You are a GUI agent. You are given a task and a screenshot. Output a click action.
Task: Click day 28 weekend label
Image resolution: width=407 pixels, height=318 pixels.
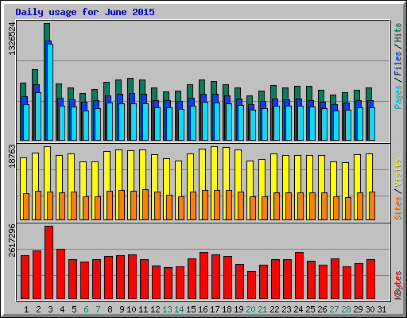tap(346, 309)
